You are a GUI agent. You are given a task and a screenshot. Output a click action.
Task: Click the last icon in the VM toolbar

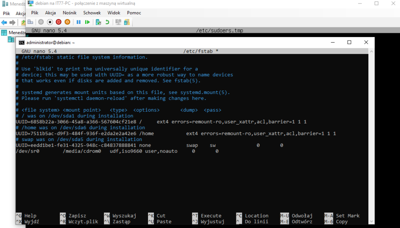coord(127,22)
